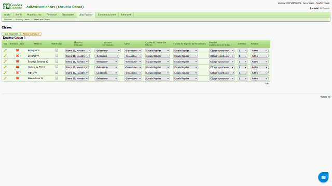Click the pencil edit icon for Español 10
This screenshot has height=186, width=332.
[5, 56]
